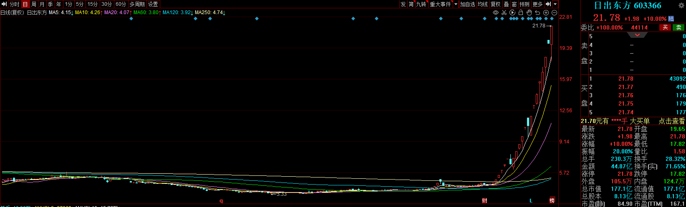Click the red 买 buy button

665,27
